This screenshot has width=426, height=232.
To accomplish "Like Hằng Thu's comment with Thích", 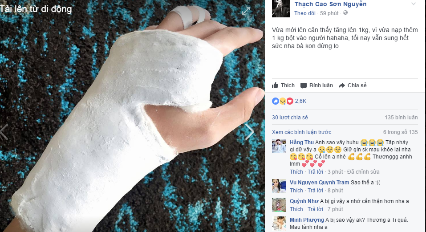I will click(x=296, y=172).
